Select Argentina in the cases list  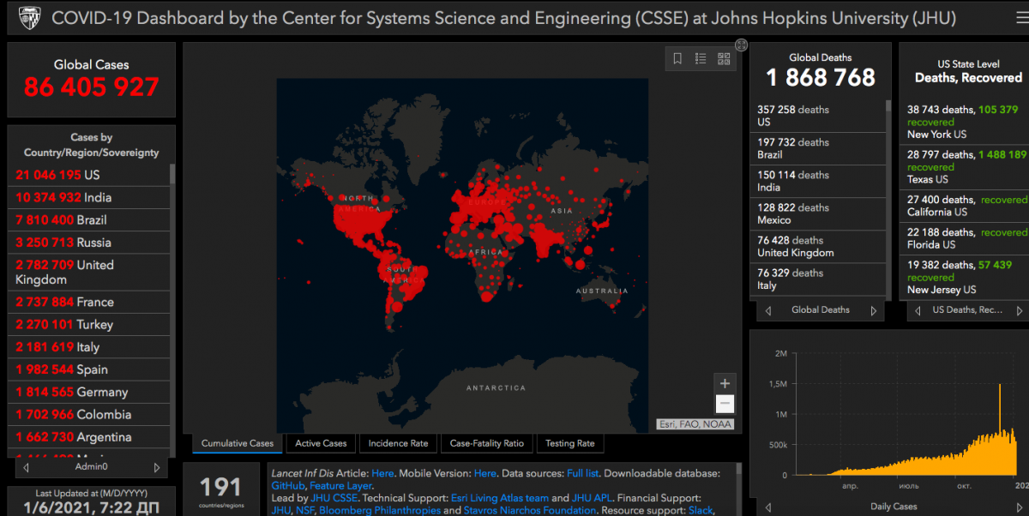[89, 436]
